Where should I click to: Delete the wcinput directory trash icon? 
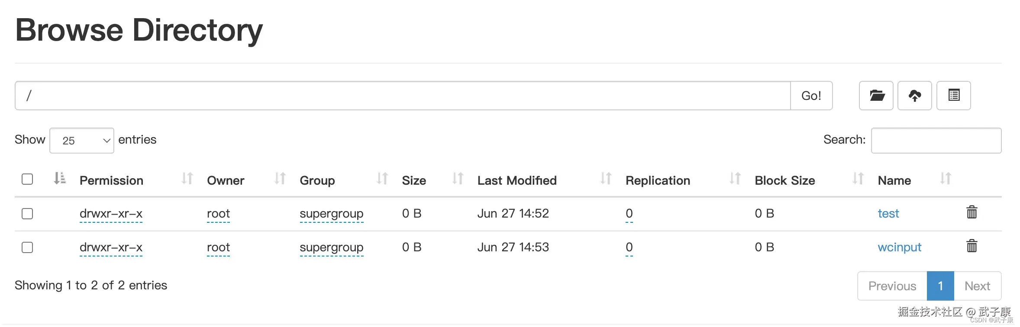pyautogui.click(x=972, y=246)
